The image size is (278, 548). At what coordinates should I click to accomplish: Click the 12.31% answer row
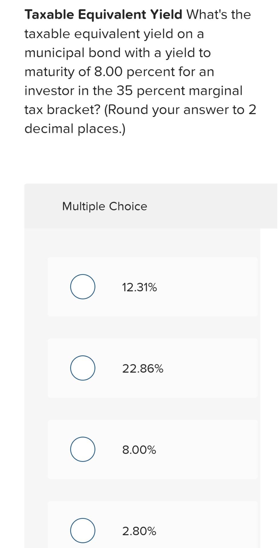153,287
